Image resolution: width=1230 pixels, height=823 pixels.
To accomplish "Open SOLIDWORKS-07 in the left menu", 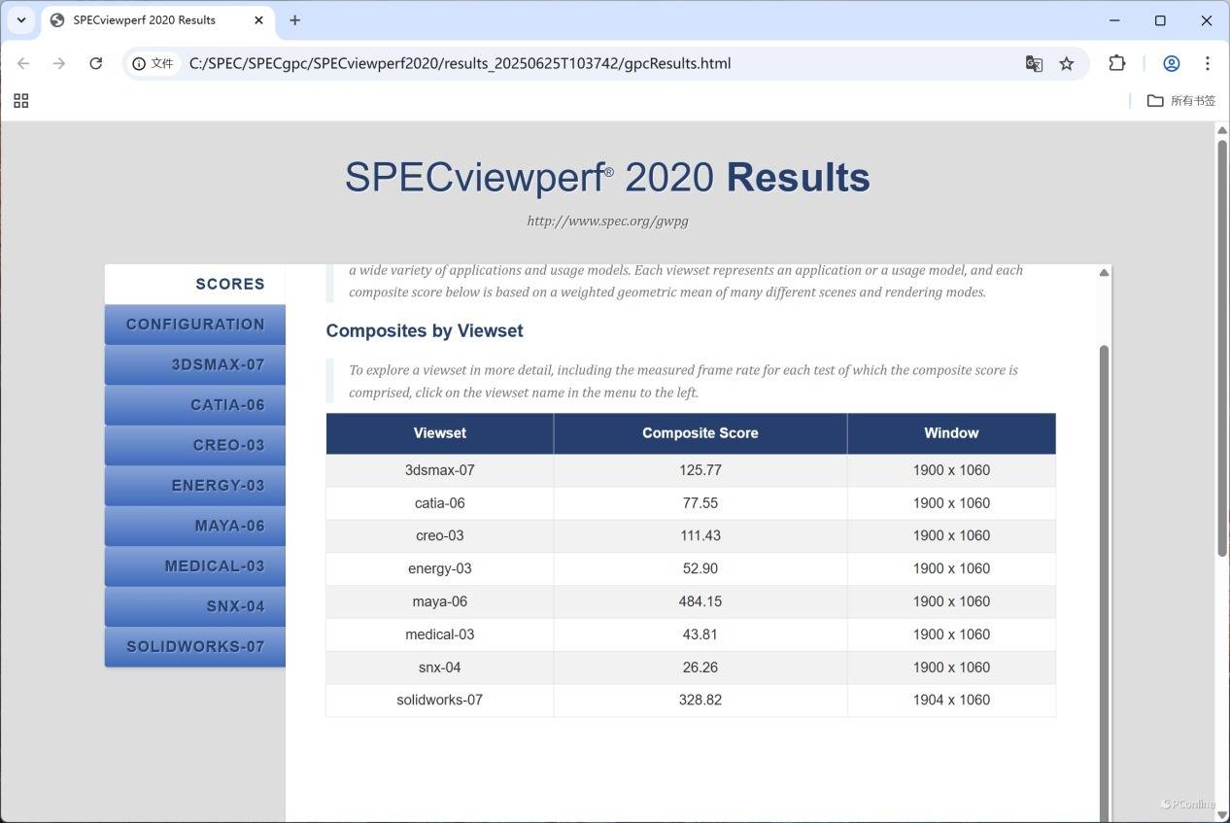I will tap(195, 646).
